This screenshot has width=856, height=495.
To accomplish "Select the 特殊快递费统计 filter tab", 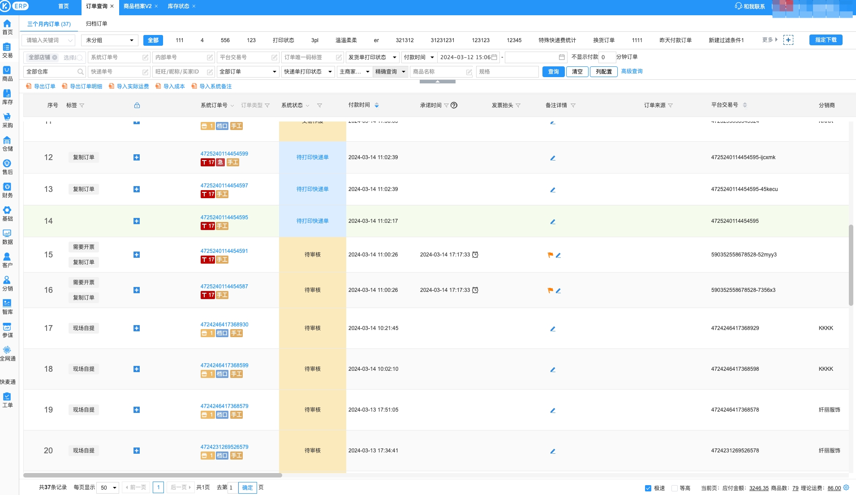I will point(557,40).
